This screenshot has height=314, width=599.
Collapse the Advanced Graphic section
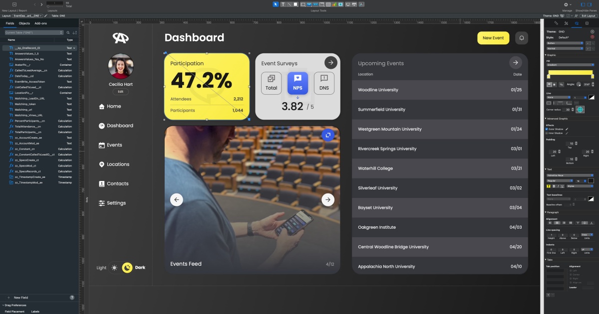[x=547, y=119]
